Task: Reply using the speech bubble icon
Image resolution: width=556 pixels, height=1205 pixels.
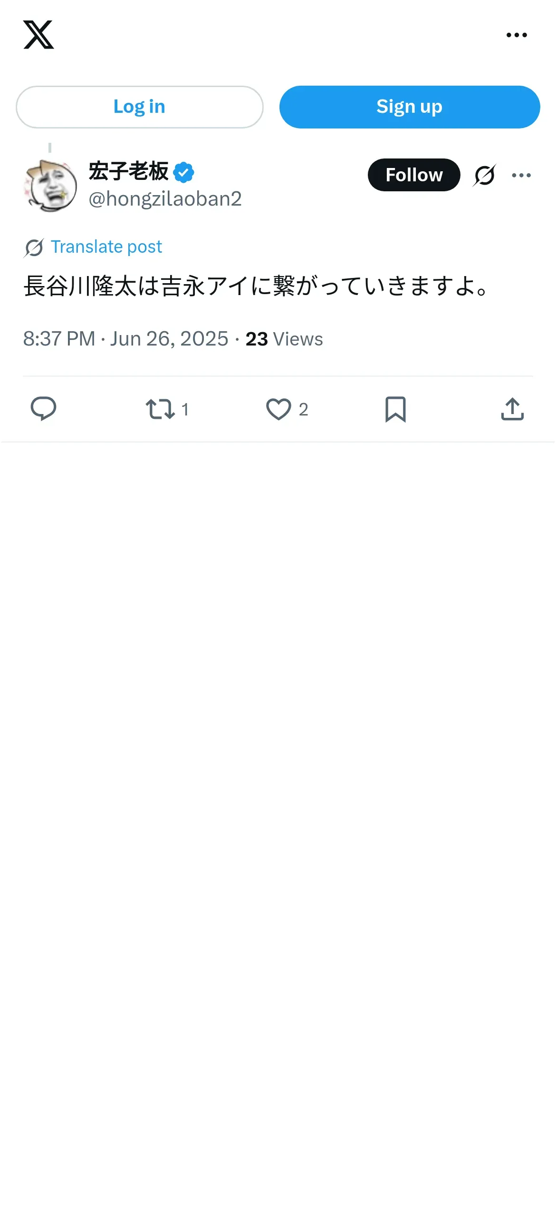Action: pos(43,409)
